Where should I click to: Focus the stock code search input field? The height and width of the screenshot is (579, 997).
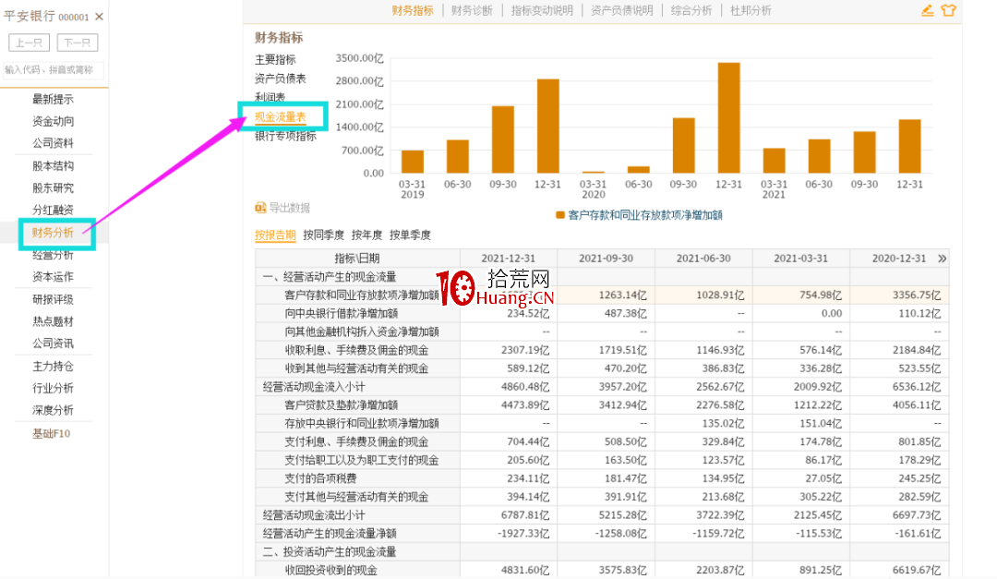pyautogui.click(x=53, y=70)
